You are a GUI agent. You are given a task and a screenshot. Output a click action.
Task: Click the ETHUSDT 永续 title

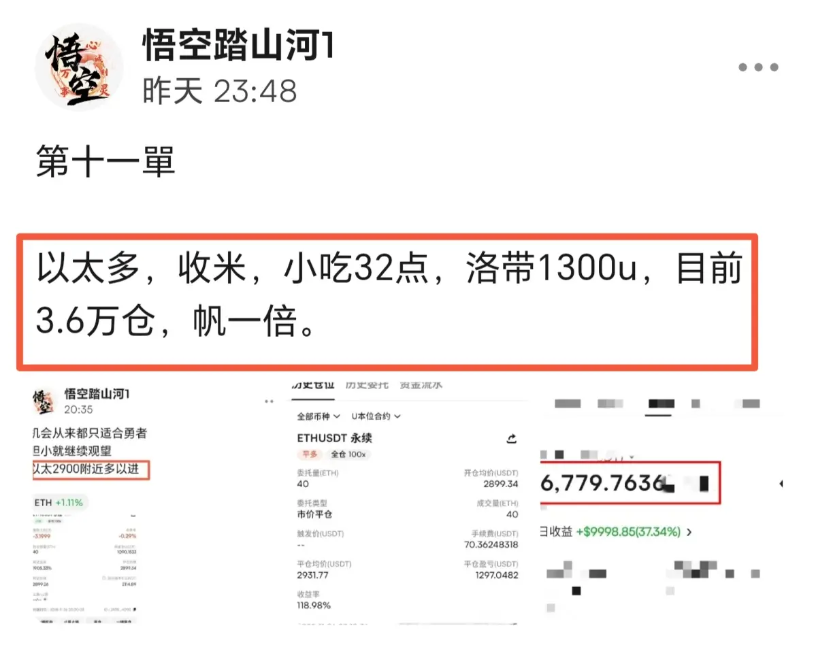(335, 438)
